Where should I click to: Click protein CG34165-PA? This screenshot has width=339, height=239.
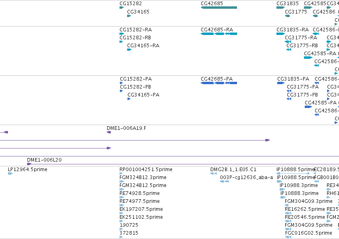point(143,95)
